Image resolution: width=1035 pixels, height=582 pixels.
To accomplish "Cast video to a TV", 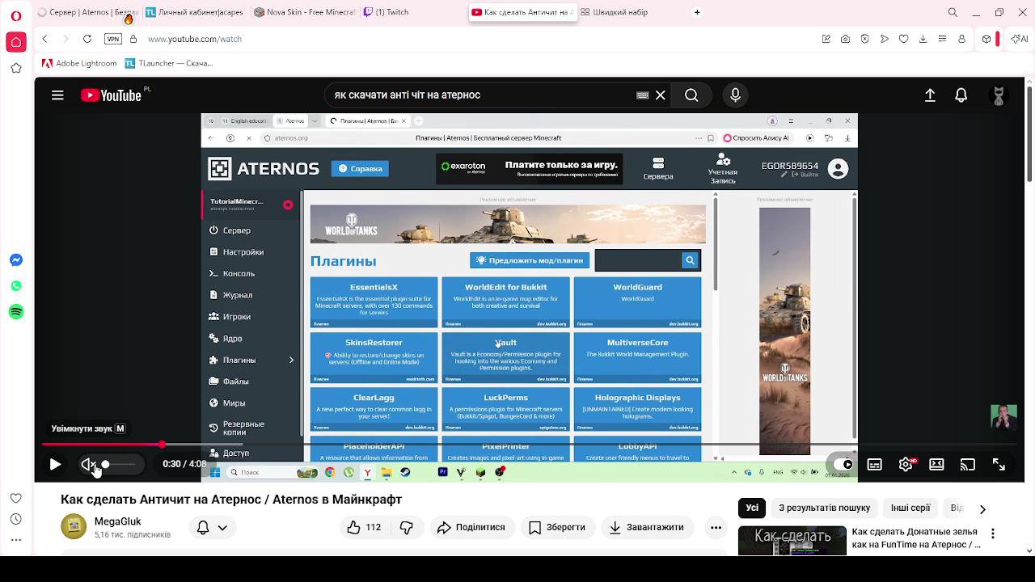I will tap(968, 464).
